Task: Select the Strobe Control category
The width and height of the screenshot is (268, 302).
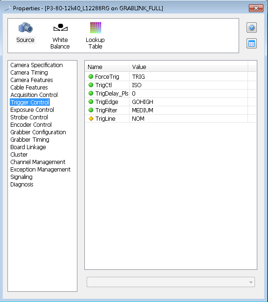Action: (29, 117)
